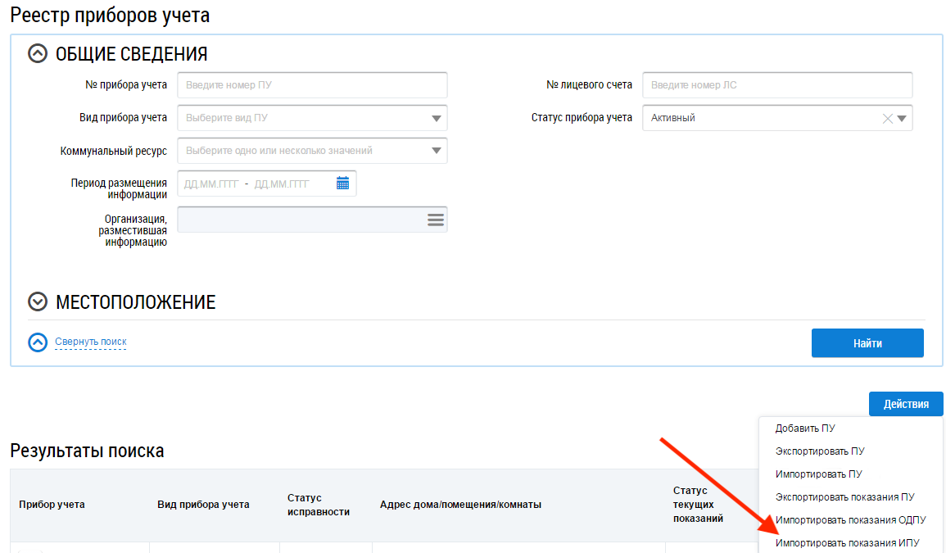Expand the МЕСТОПОЛОЖЕНИЕ section chevron

pos(38,301)
